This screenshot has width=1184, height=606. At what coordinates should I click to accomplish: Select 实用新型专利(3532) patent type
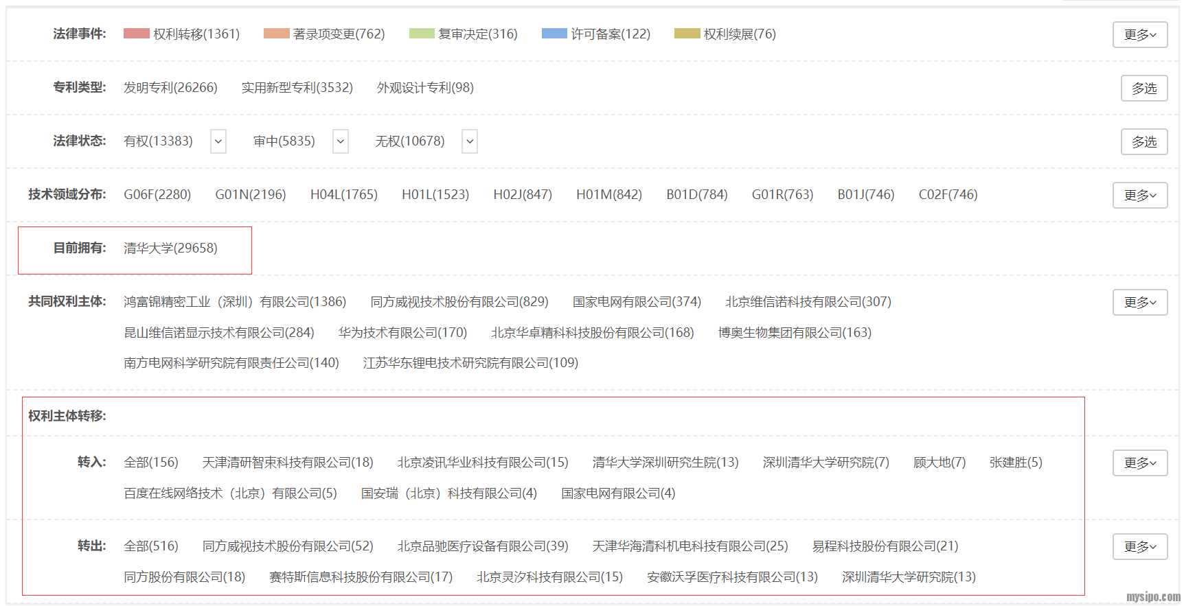(297, 88)
